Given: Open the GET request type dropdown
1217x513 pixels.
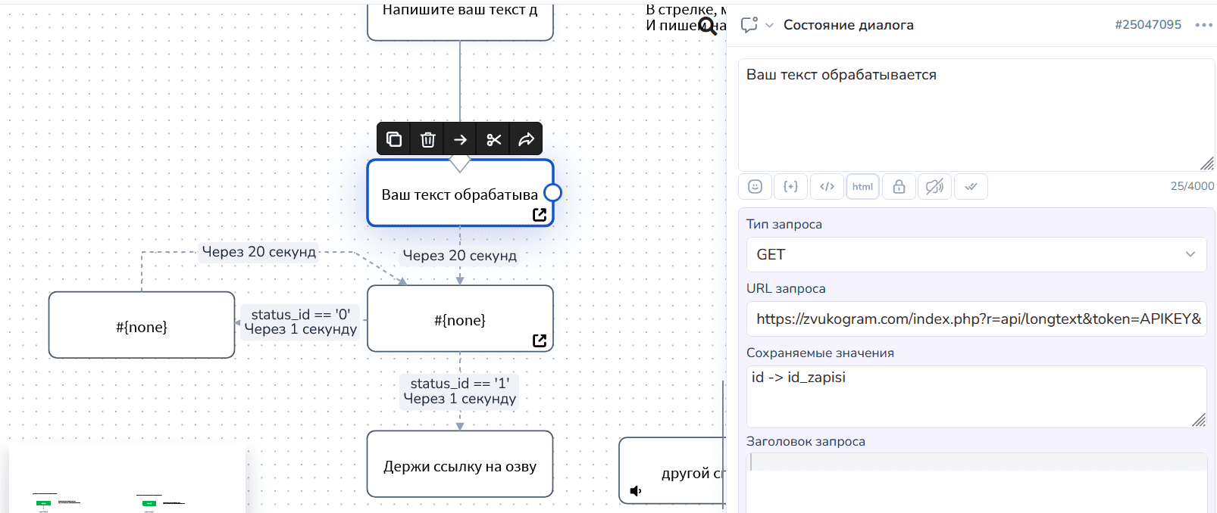Looking at the screenshot, I should 976,255.
